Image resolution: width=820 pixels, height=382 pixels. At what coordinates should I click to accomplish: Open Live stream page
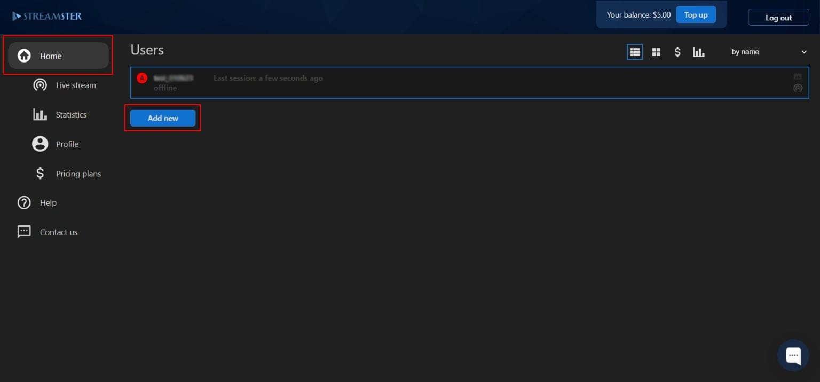[x=75, y=85]
